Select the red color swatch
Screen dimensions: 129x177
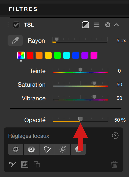click(30, 55)
